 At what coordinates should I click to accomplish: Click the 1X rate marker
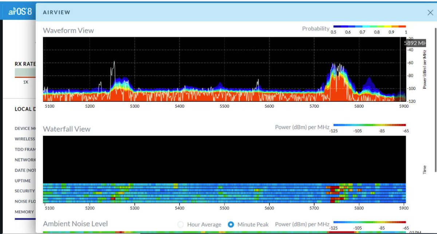25,82
